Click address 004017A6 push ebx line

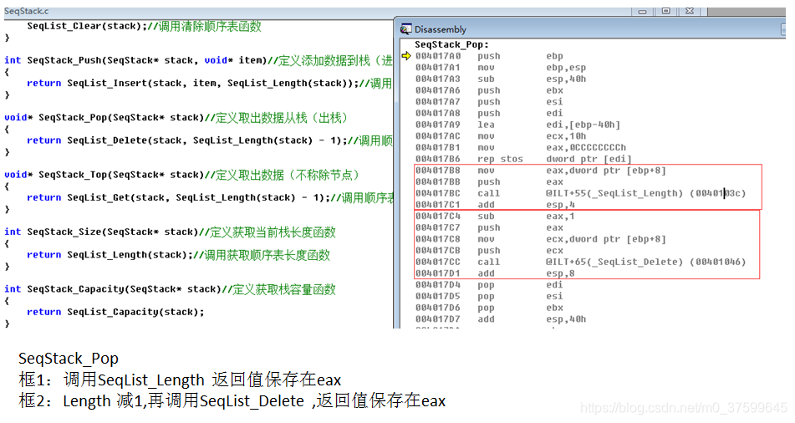(489, 90)
